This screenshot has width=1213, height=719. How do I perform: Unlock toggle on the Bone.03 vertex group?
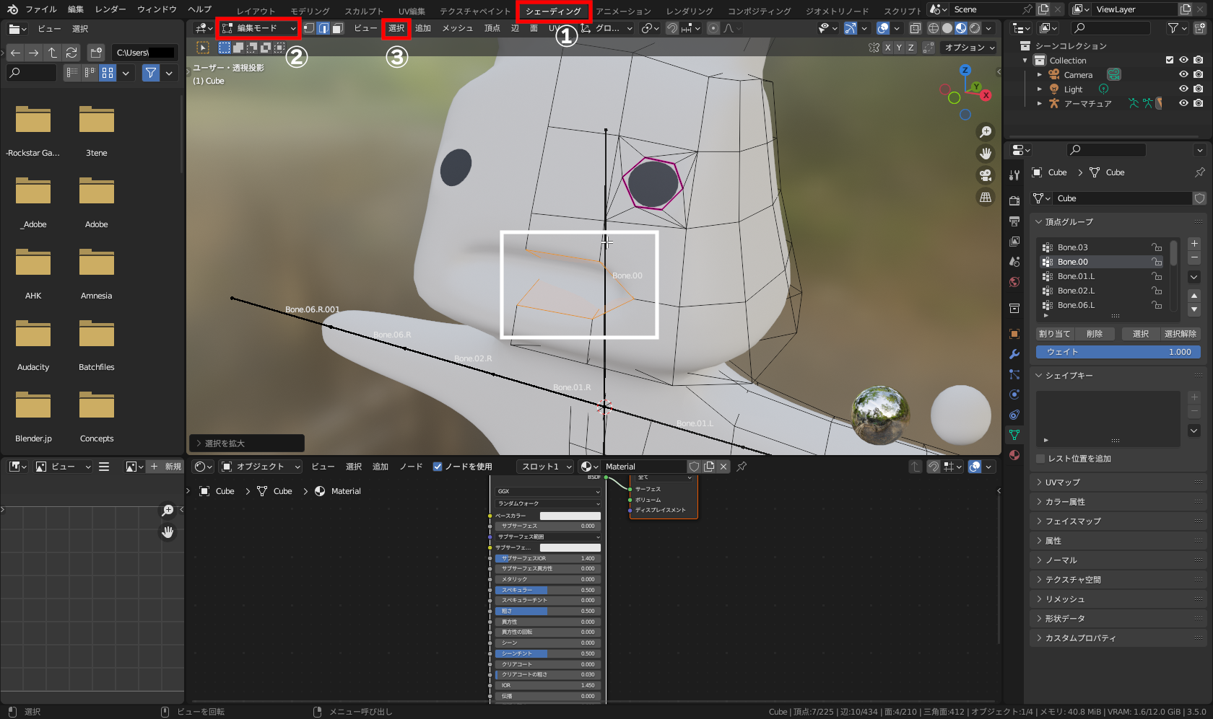pos(1157,247)
